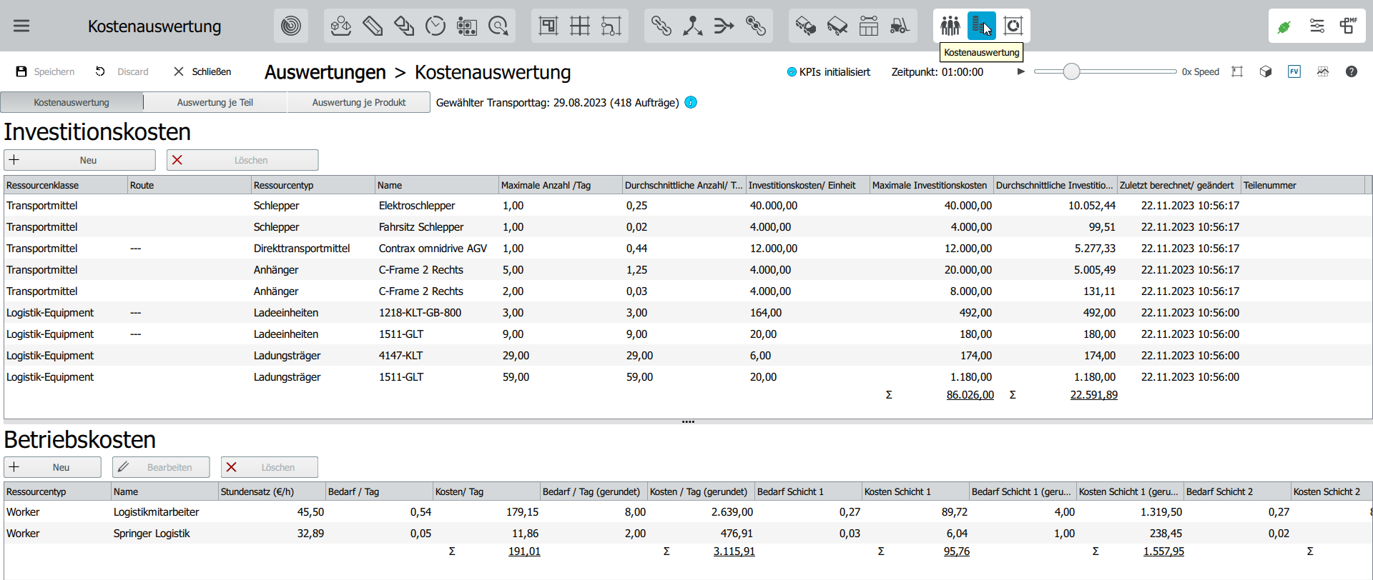
Task: Click Neu under Investitionskosten
Action: click(79, 160)
